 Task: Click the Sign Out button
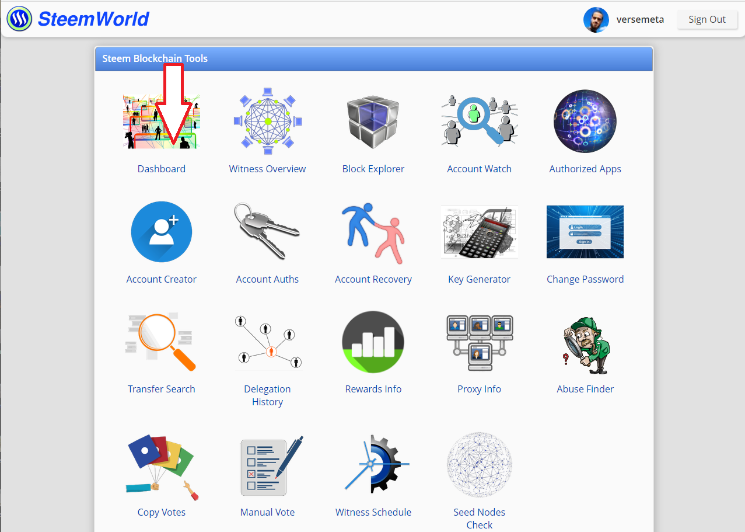click(x=707, y=19)
